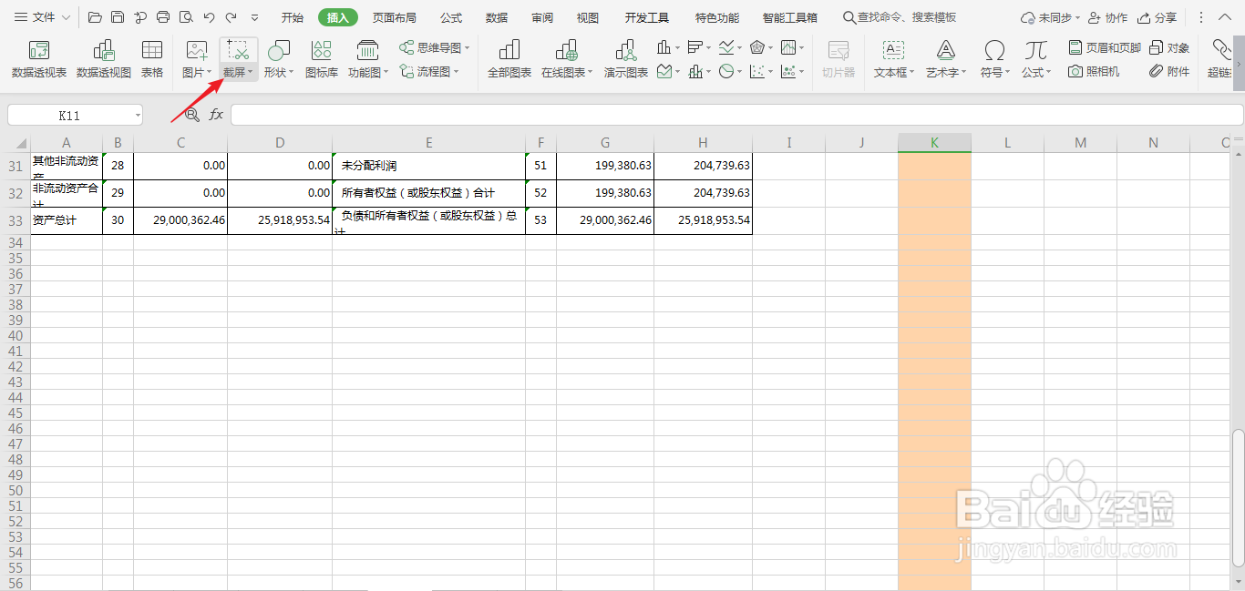Click the 图片 picture insert icon
The height and width of the screenshot is (591, 1245).
tap(196, 51)
